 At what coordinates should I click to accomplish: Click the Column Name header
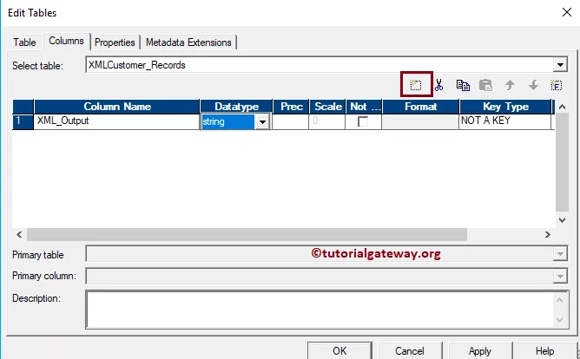coord(117,107)
